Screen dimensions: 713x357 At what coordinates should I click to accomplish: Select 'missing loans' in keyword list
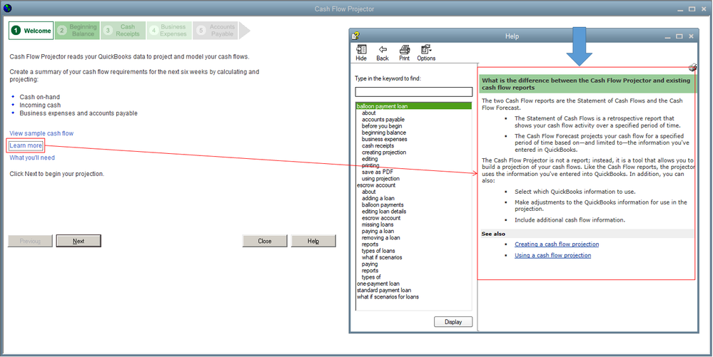[378, 225]
